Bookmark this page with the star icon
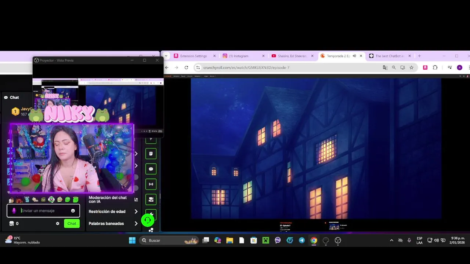This screenshot has width=470, height=264. (412, 67)
